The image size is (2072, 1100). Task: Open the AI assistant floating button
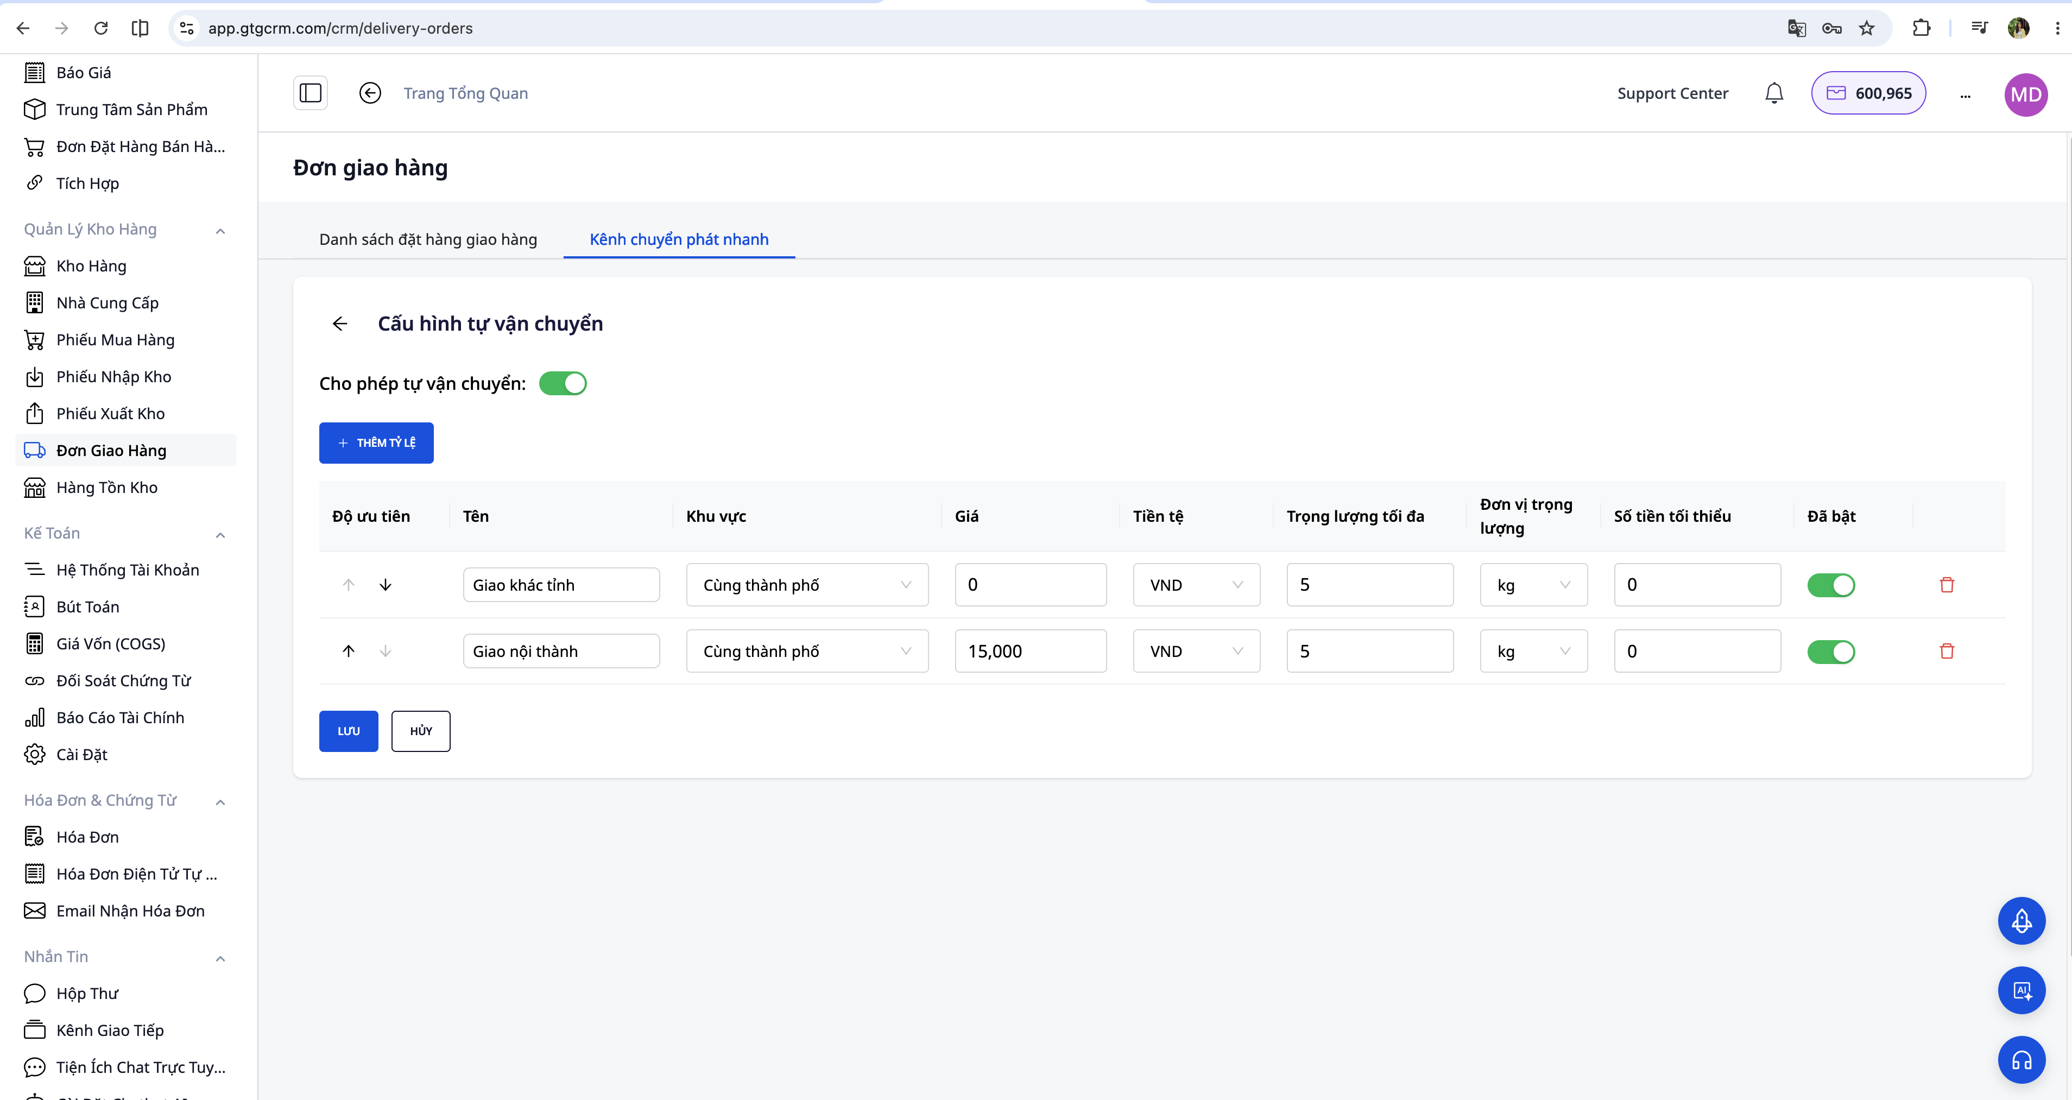pyautogui.click(x=2022, y=990)
